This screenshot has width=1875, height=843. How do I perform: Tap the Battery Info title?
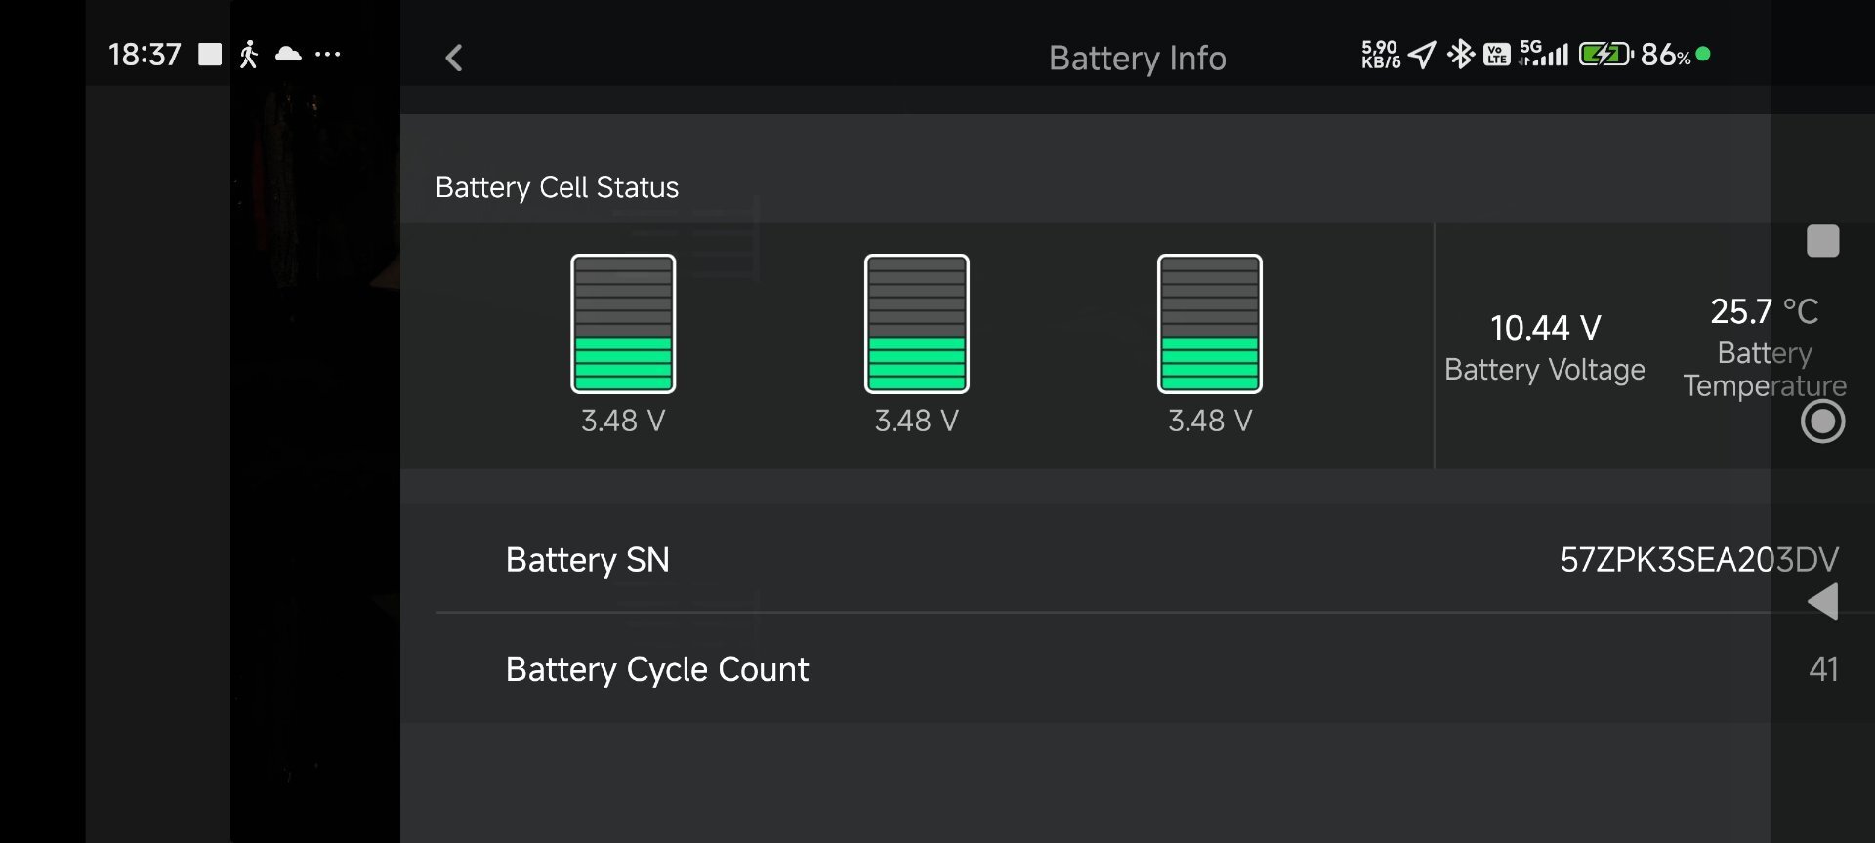click(1138, 58)
